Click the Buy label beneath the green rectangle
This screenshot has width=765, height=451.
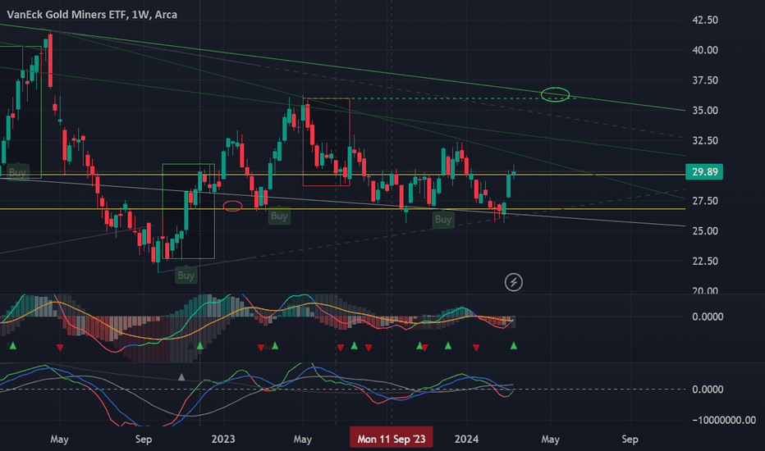186,276
